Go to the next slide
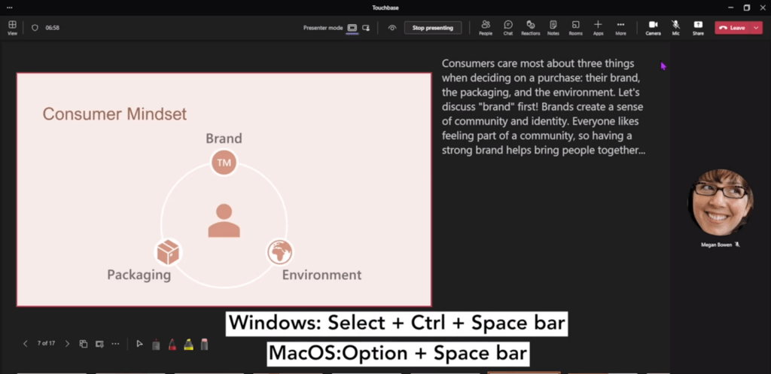 (67, 344)
